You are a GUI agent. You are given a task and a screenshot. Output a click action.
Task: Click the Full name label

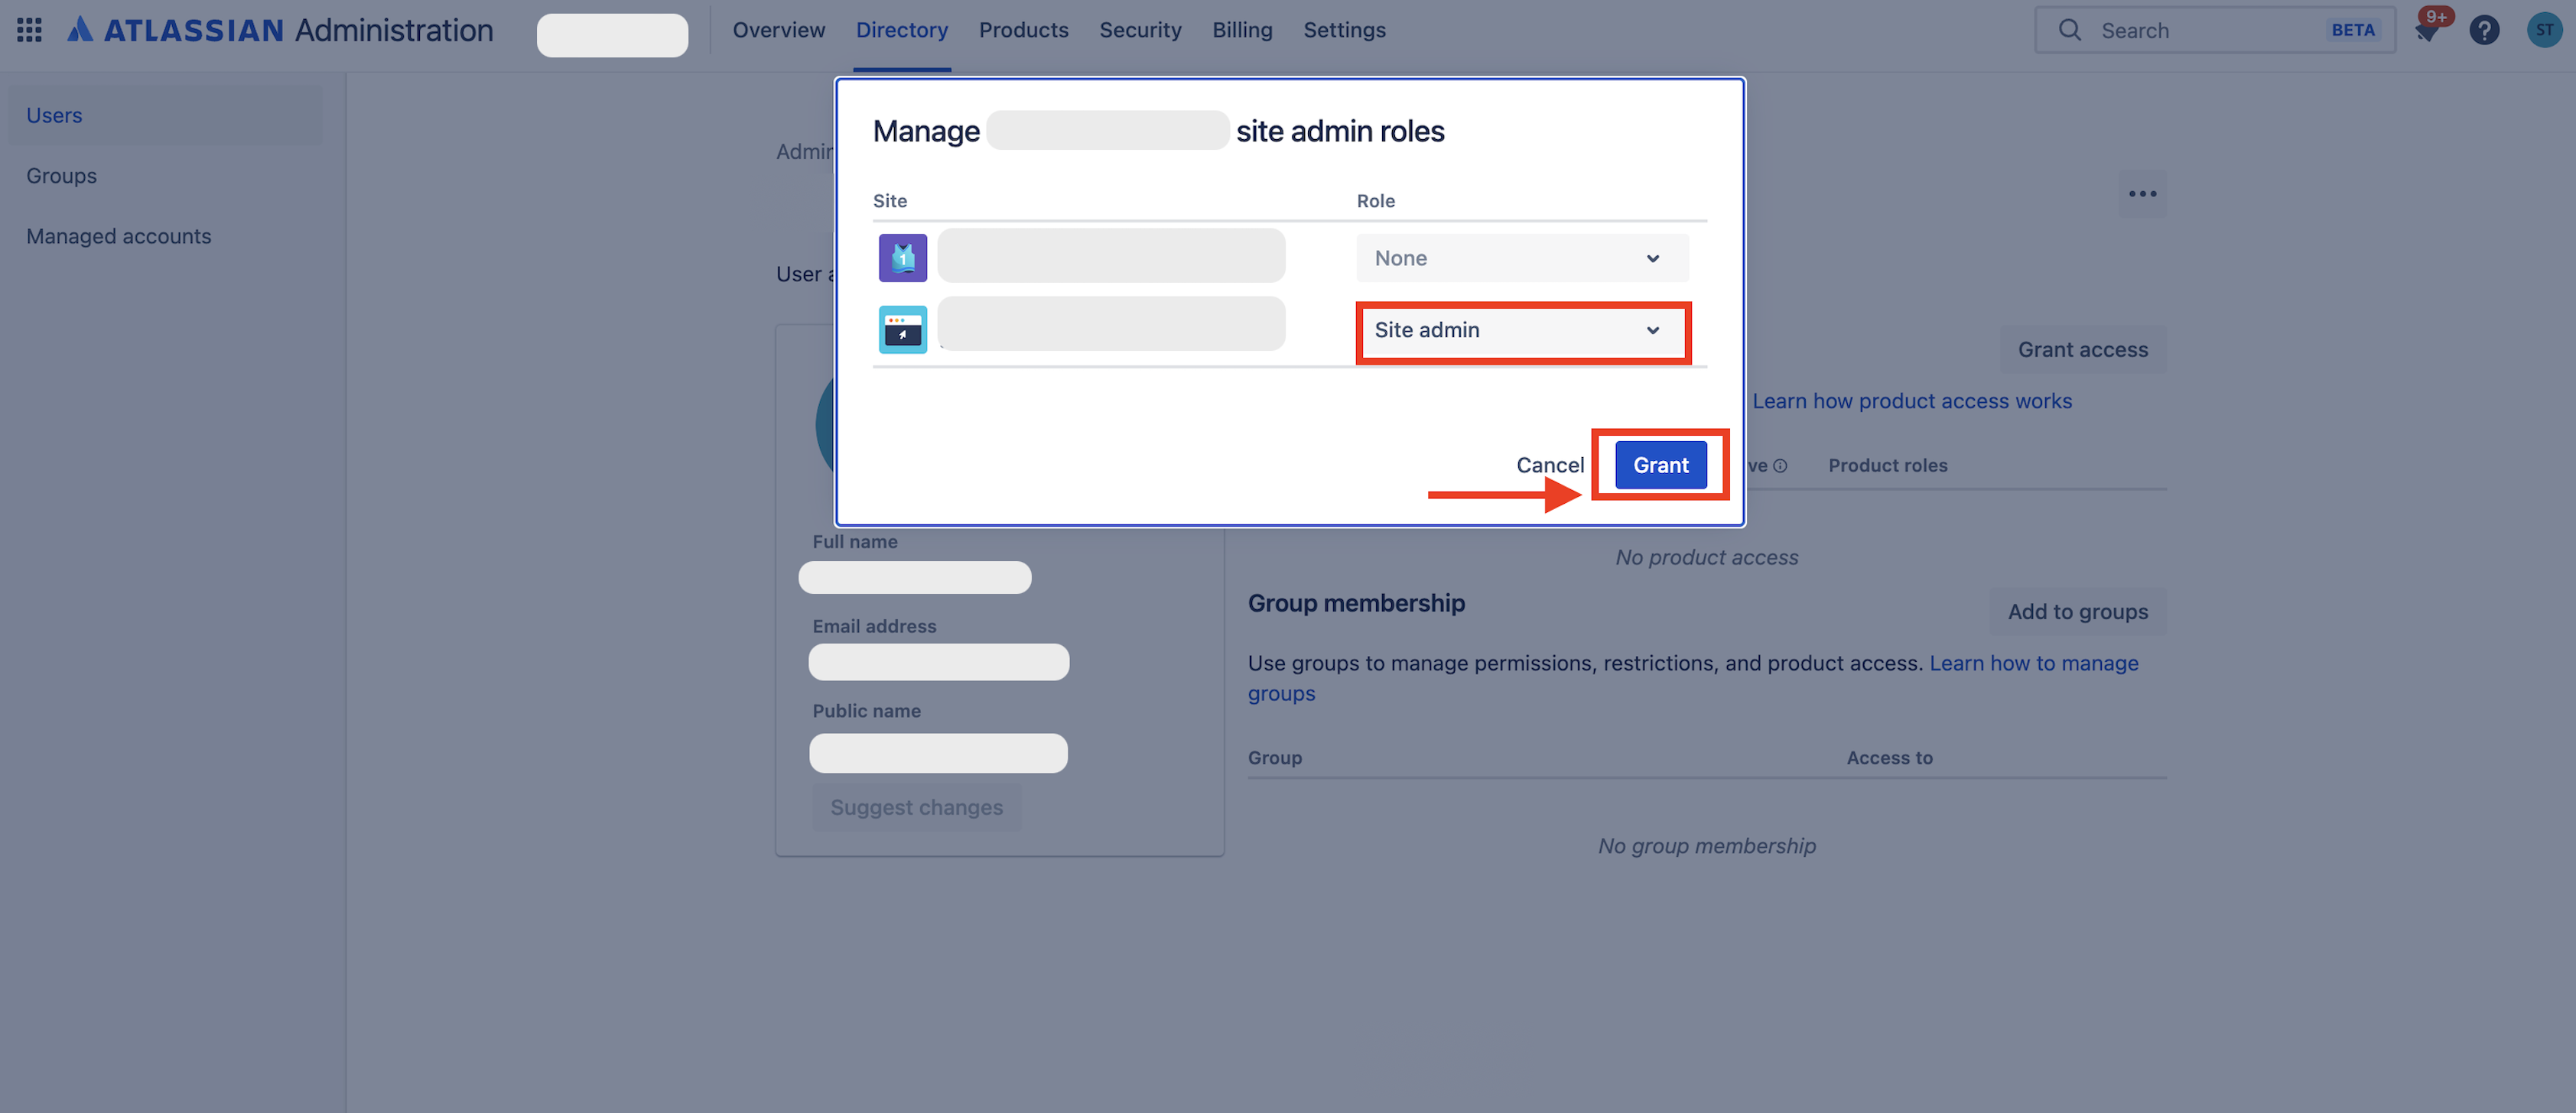point(854,543)
